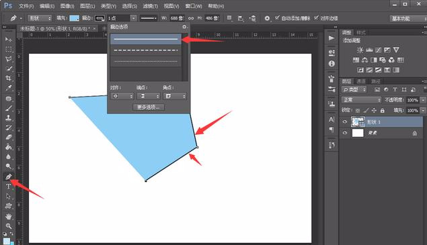Screen dimensions: 427x245
Task: Pick the Hand tool
Action: [9, 216]
